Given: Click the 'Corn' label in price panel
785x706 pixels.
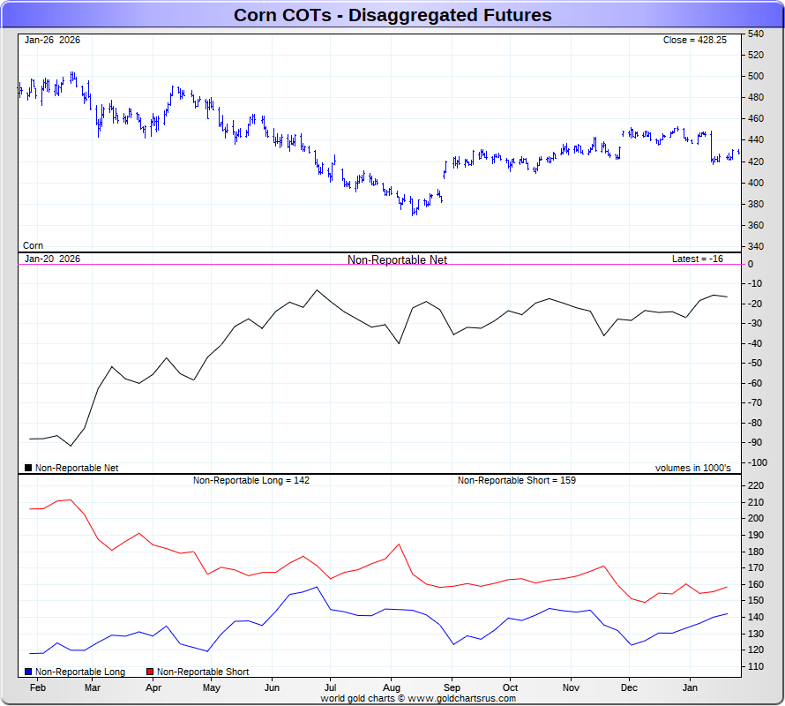Looking at the screenshot, I should click(x=33, y=245).
